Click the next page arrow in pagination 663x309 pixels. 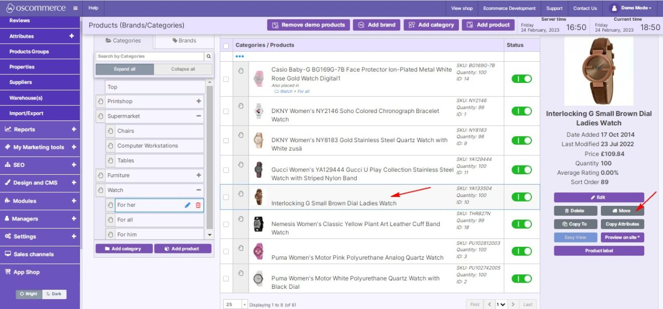[513, 304]
